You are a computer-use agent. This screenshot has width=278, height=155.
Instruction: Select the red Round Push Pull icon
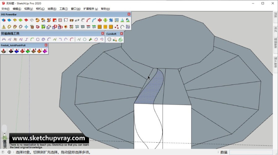(22, 51)
